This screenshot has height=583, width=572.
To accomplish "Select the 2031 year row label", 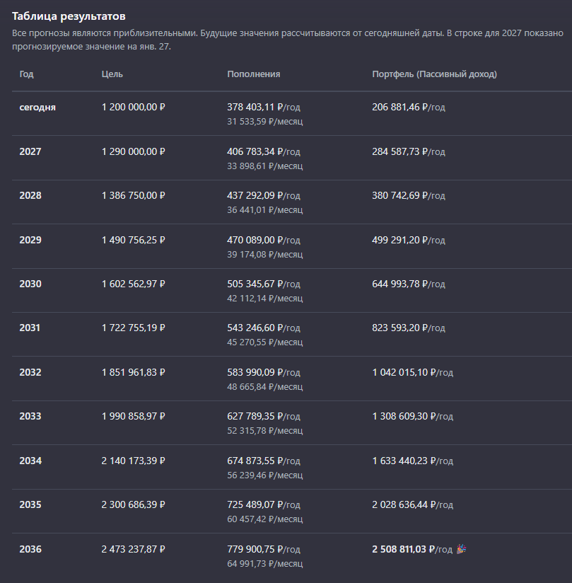I will (30, 328).
